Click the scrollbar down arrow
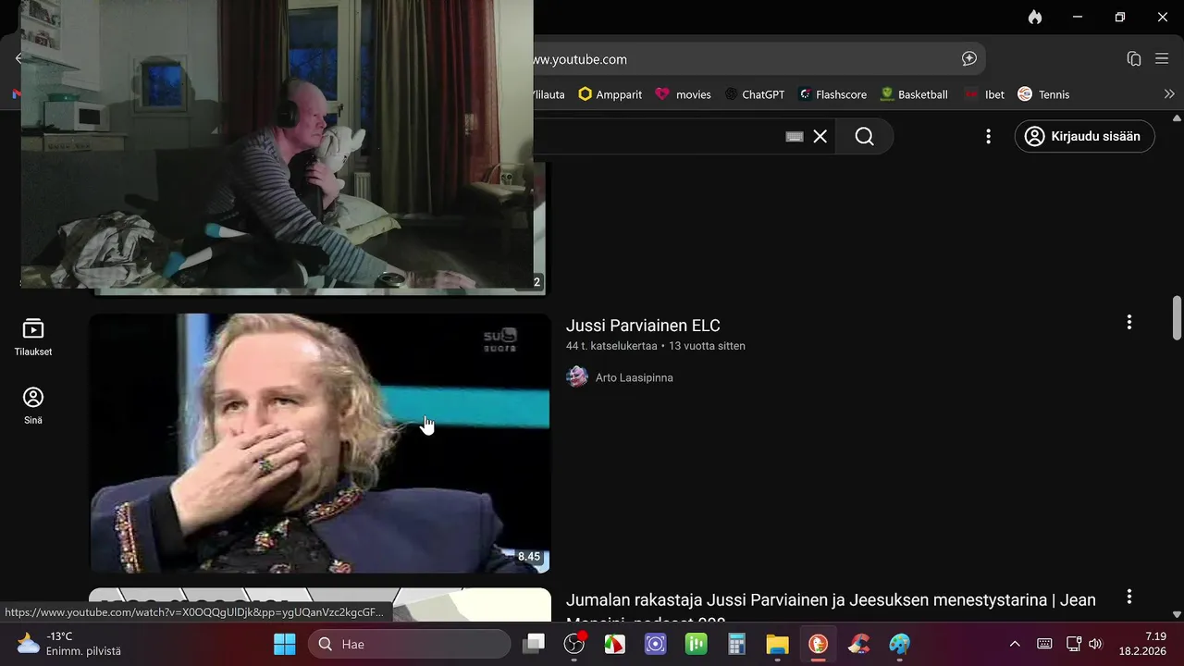This screenshot has width=1184, height=666. 1177,614
